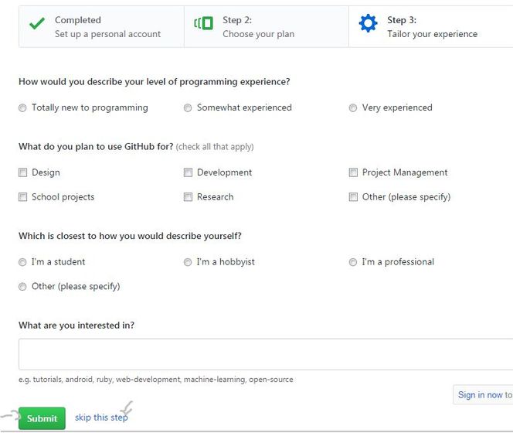Click the green Submit button
This screenshot has width=513, height=433.
coord(42,418)
